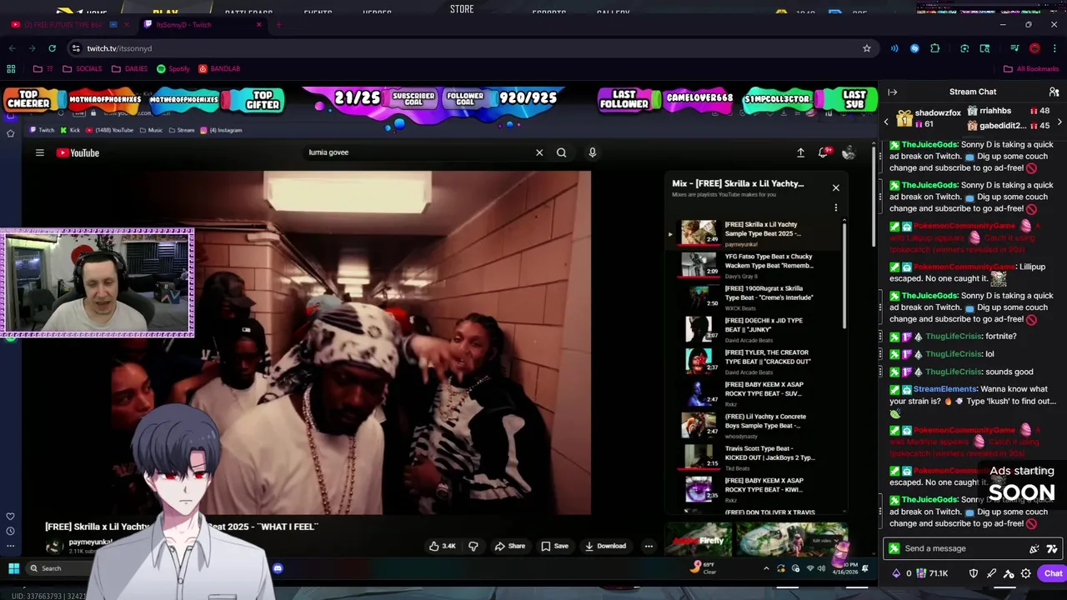This screenshot has width=1067, height=600.
Task: Open the BANDLAB bookmark
Action: pyautogui.click(x=219, y=69)
